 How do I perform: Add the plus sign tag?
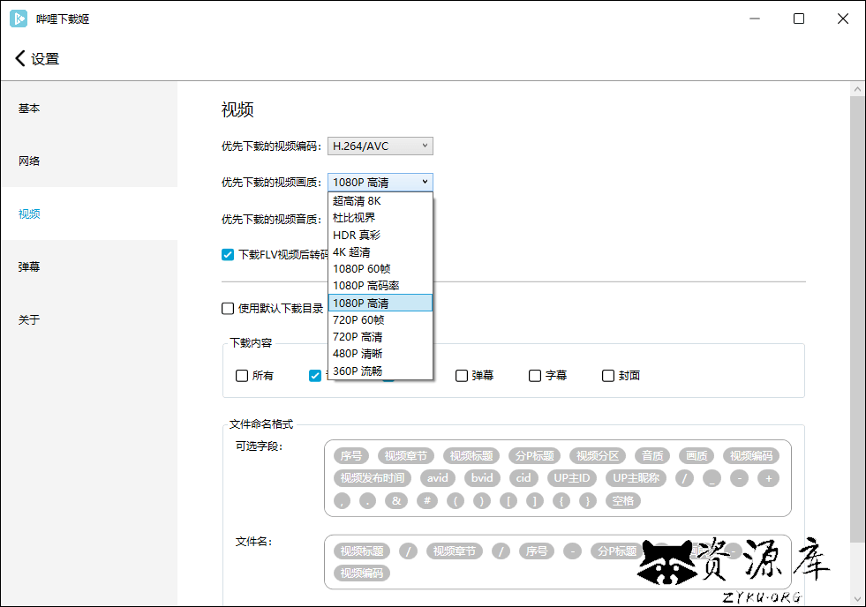pyautogui.click(x=768, y=478)
